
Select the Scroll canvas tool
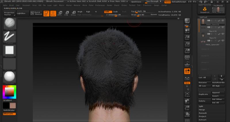[x=187, y=31]
